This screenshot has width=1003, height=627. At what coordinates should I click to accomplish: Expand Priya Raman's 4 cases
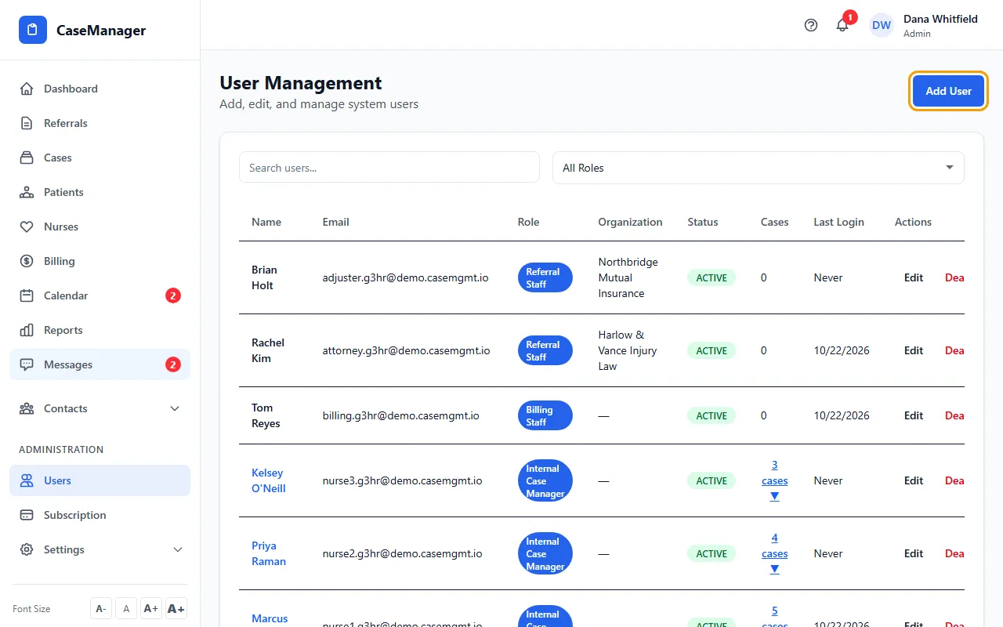point(774,553)
